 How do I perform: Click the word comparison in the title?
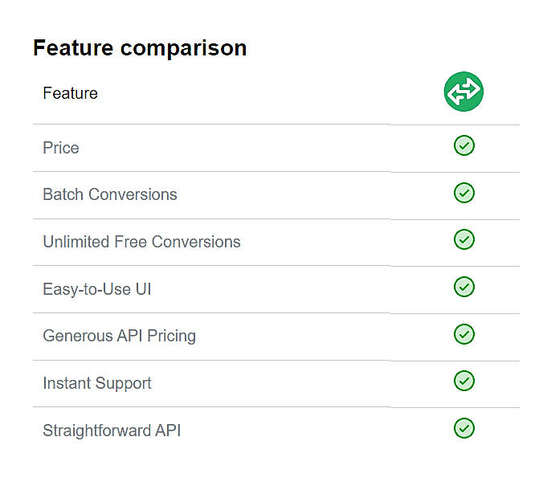pyautogui.click(x=183, y=48)
